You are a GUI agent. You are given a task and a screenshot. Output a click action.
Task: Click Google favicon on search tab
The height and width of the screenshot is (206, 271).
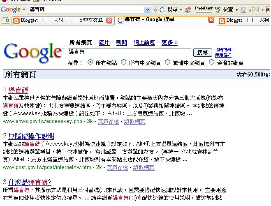[x=120, y=20]
